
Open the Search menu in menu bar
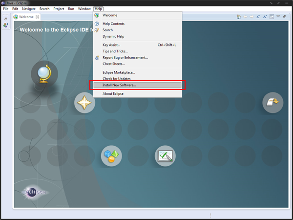point(44,9)
